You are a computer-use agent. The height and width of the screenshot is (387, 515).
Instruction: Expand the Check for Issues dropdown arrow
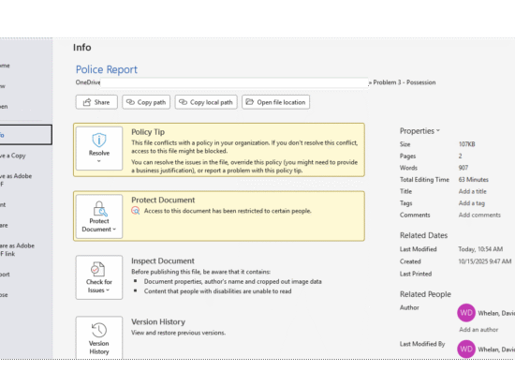[x=108, y=290]
